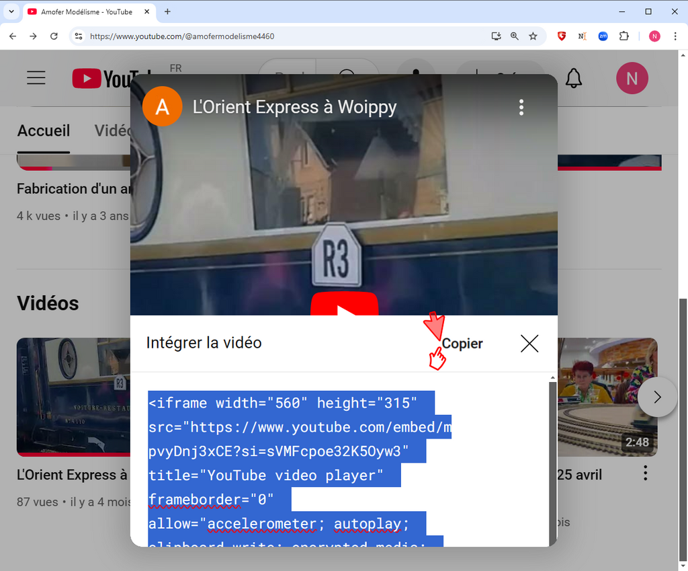Open the blue zm extension icon
Screen dimensions: 688x571
coord(603,36)
